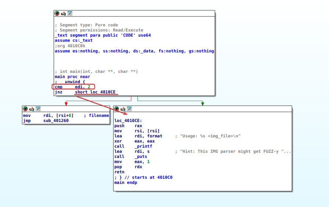Click the 'assume es:nothing, ss:nothing' line

[x=135, y=51]
